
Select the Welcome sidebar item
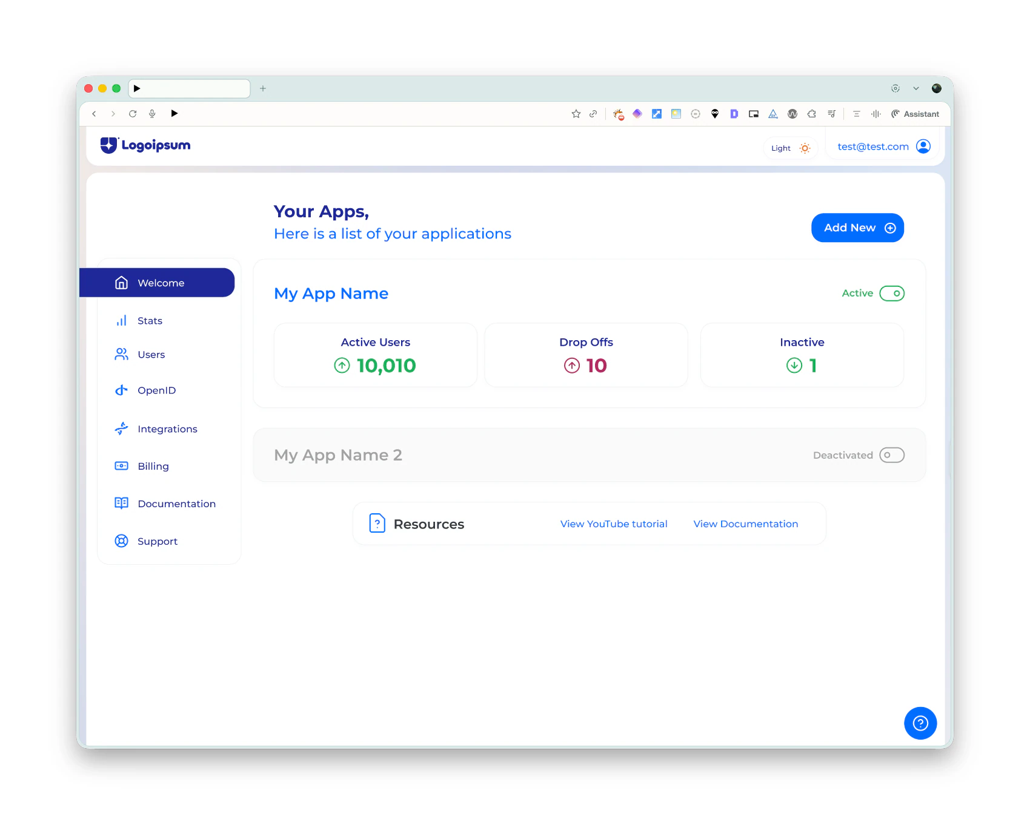pyautogui.click(x=157, y=283)
